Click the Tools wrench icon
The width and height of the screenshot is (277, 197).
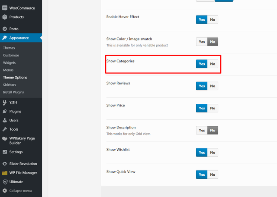click(5, 129)
